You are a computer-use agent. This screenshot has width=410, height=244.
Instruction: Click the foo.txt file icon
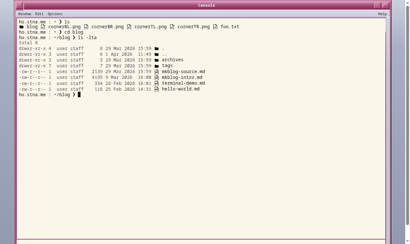click(215, 27)
